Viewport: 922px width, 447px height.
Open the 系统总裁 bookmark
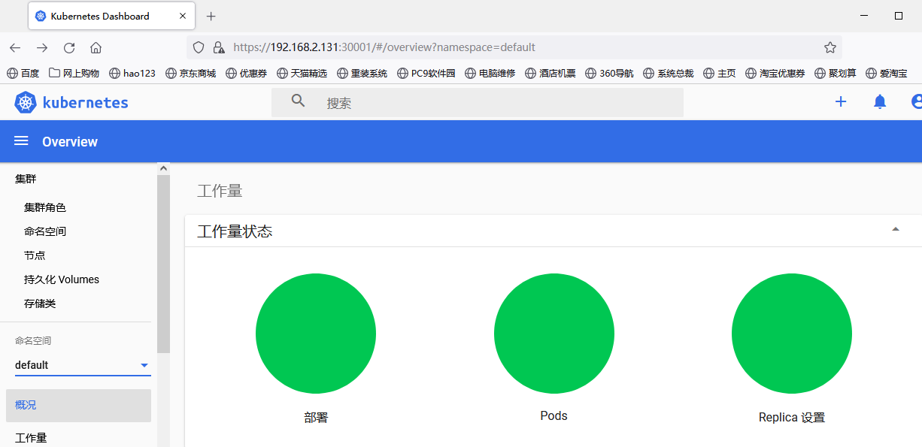(x=669, y=73)
